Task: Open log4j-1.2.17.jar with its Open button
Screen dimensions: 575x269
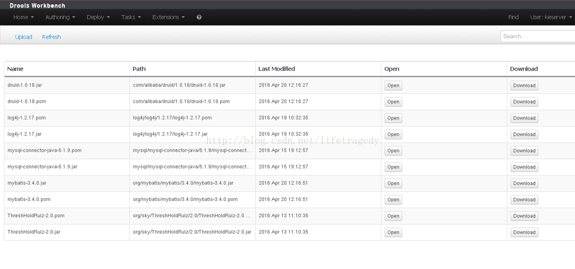Action: [x=393, y=134]
